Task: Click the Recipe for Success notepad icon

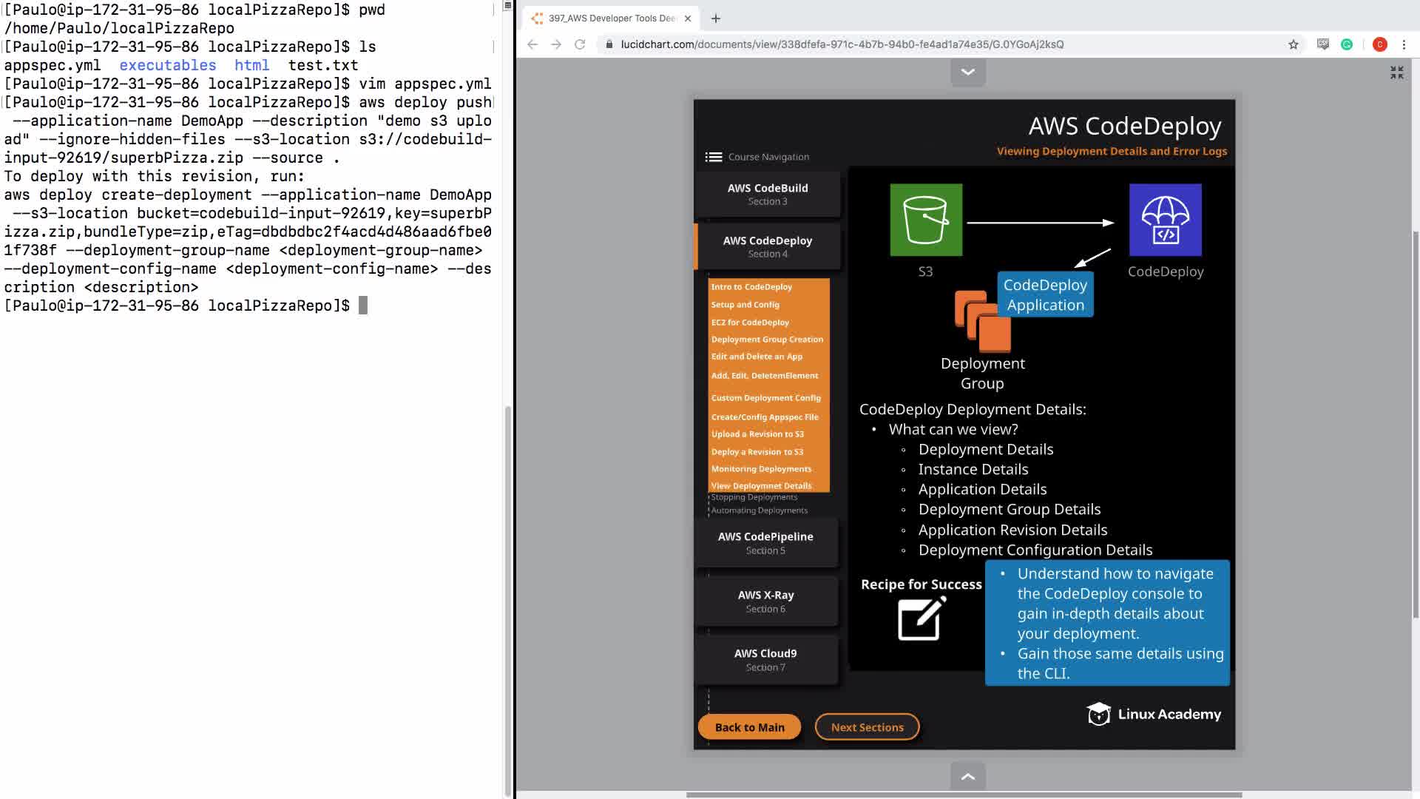Action: pos(921,618)
